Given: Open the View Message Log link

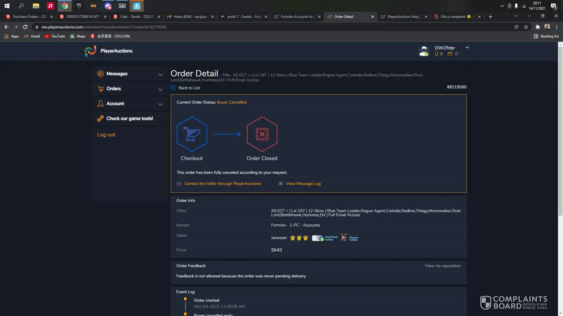Looking at the screenshot, I should point(303,184).
